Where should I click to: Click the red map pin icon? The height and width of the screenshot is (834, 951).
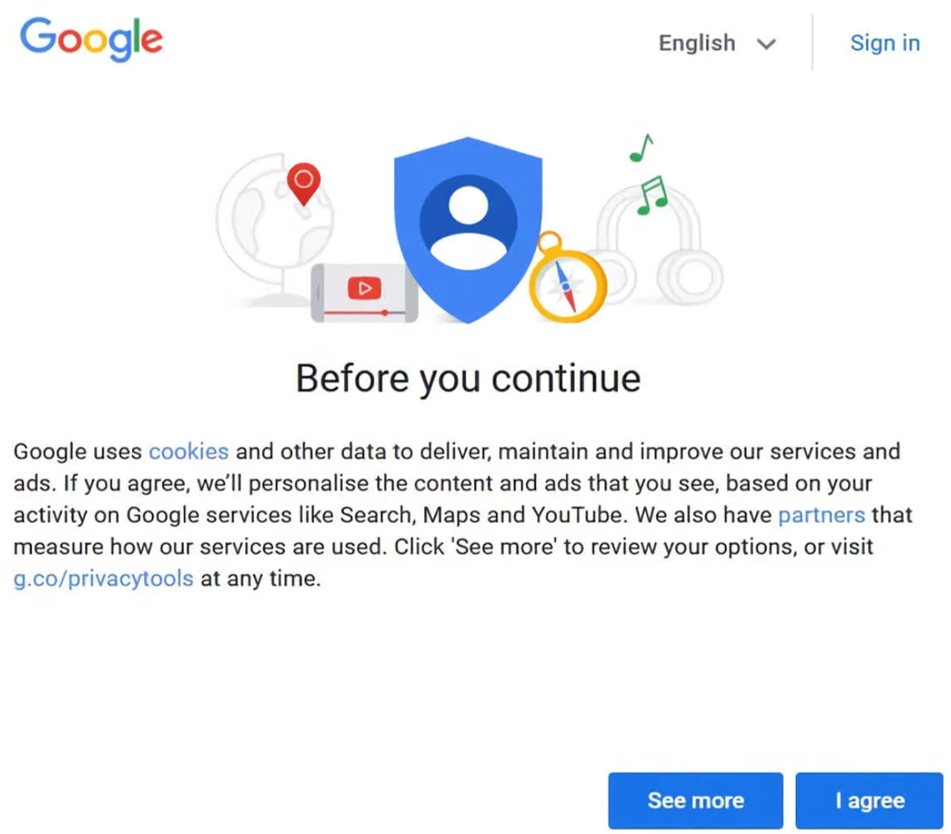[304, 182]
